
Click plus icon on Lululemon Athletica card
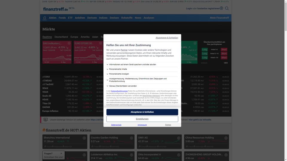coord(132,155)
